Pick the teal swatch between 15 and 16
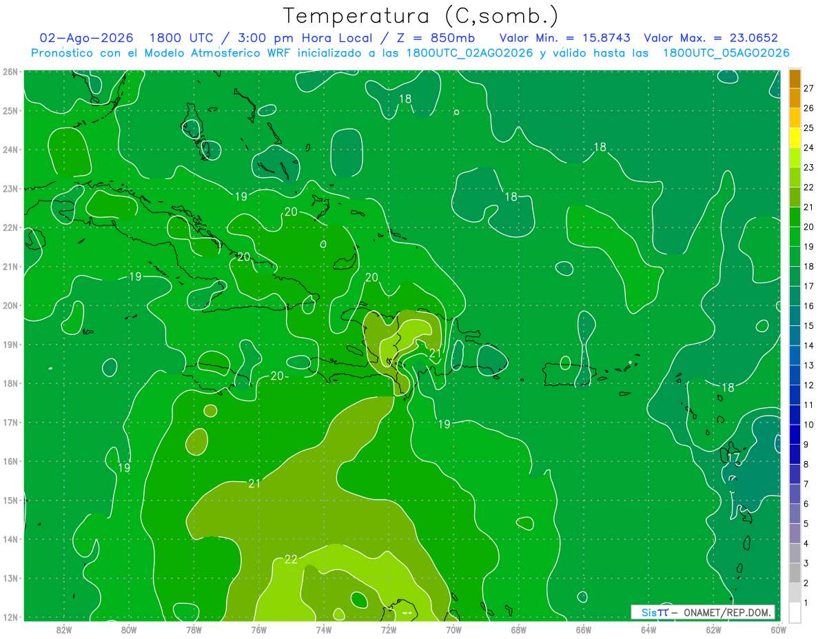 (x=795, y=316)
